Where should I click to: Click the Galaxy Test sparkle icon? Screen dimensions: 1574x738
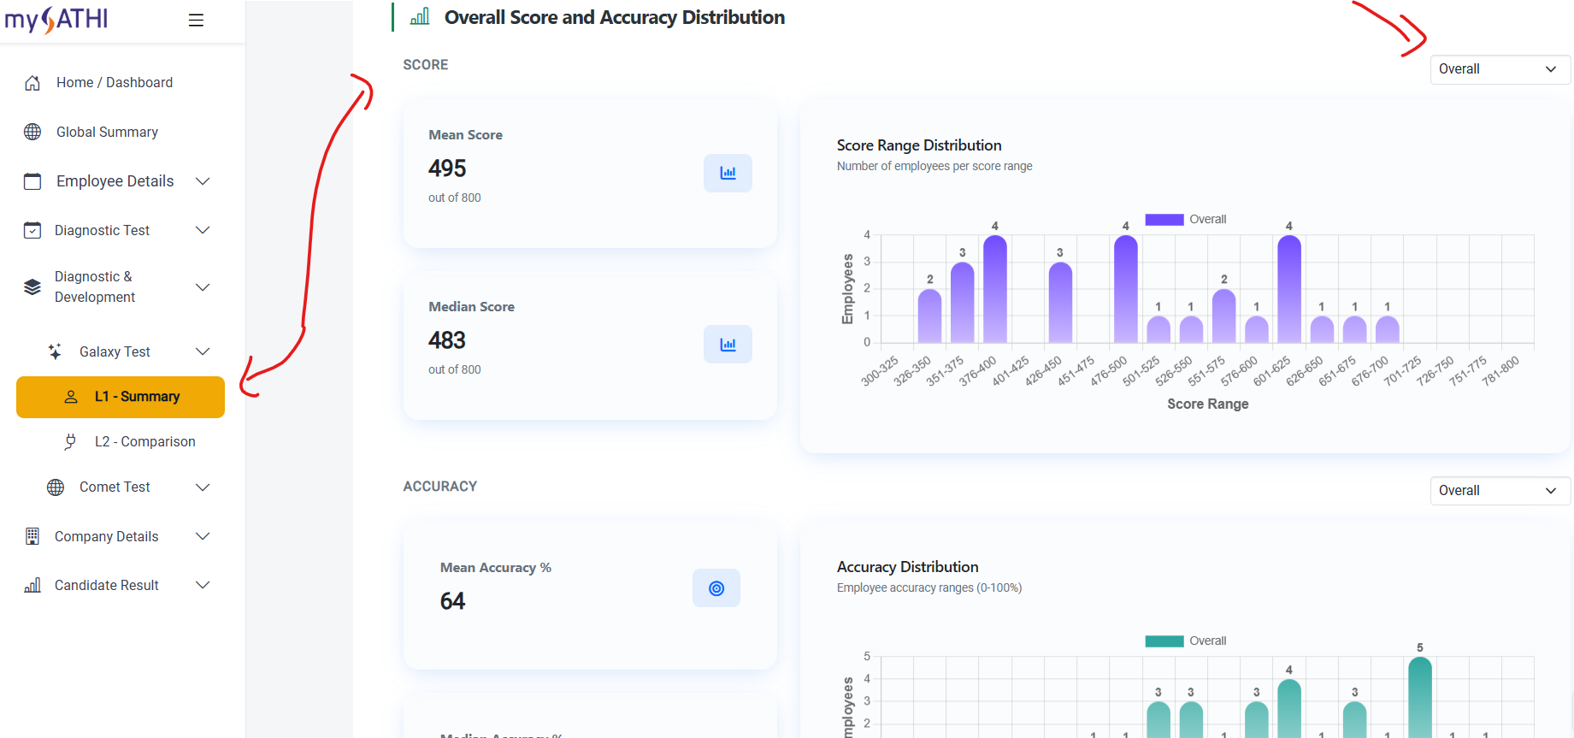tap(56, 351)
